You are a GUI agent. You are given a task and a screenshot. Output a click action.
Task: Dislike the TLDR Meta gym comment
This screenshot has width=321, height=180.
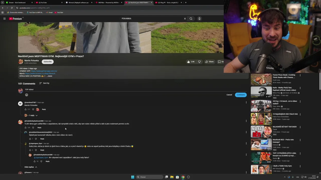click(x=33, y=127)
